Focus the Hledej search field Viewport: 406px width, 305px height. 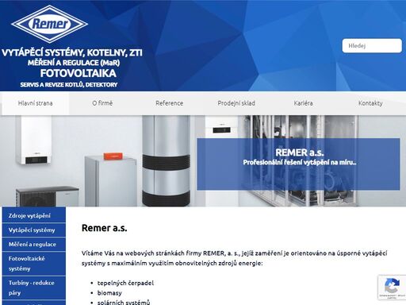pos(372,46)
